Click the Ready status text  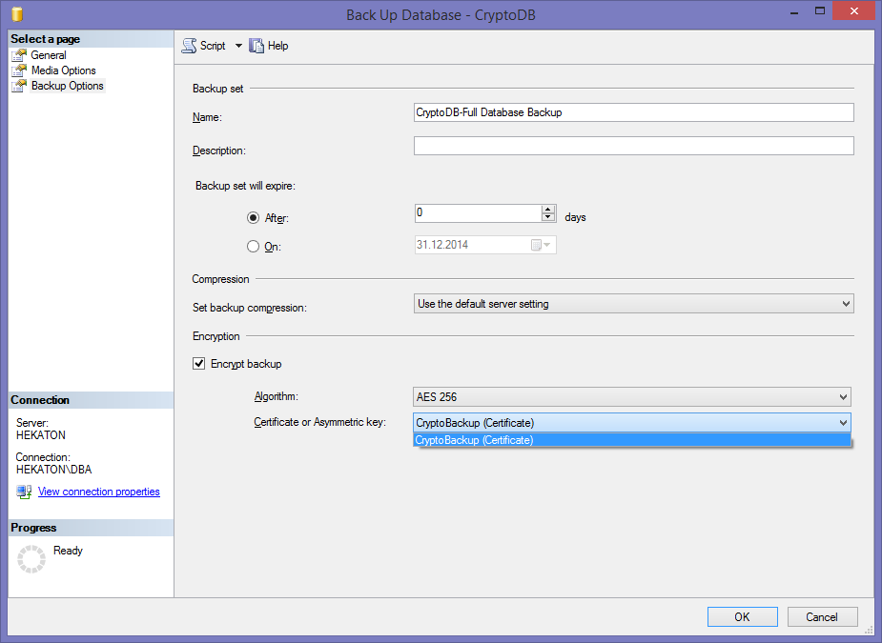pyautogui.click(x=68, y=551)
